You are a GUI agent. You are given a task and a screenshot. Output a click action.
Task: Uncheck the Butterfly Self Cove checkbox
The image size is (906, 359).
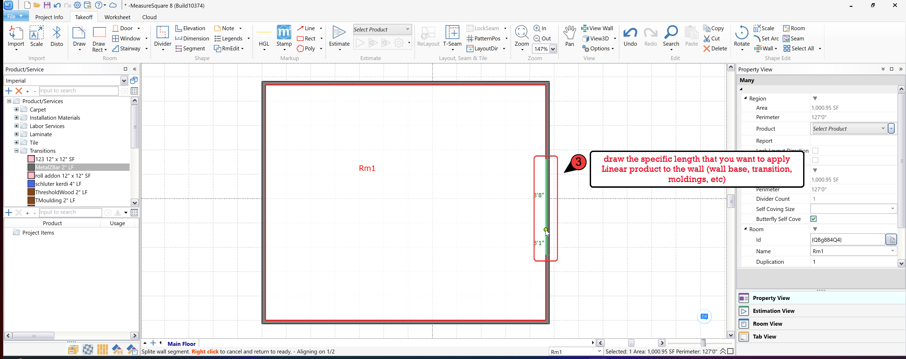[x=814, y=219]
